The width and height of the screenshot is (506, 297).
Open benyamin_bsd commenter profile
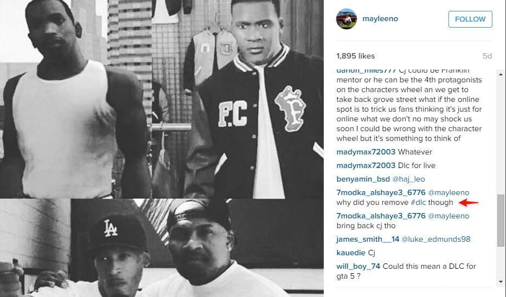point(363,179)
